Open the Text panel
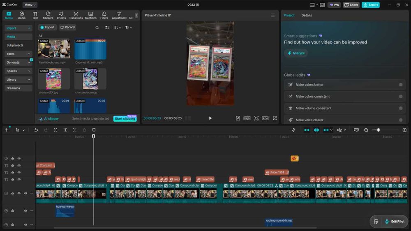This screenshot has height=231, width=411. click(x=35, y=15)
